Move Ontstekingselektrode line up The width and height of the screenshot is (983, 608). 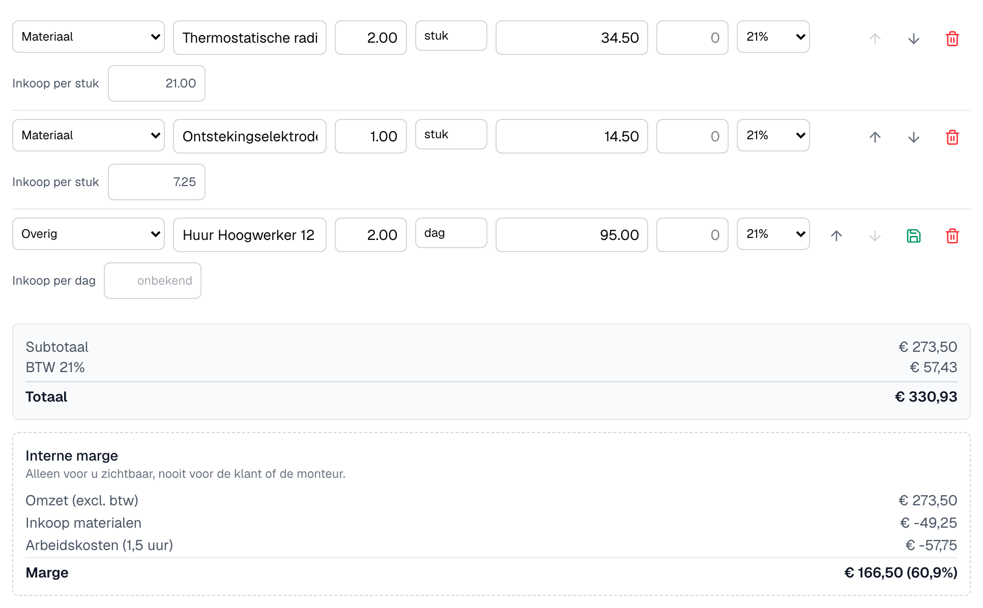(875, 137)
